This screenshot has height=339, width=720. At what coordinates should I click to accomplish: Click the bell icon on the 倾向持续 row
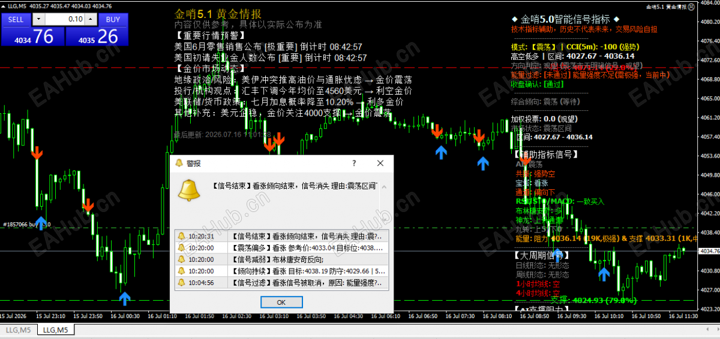pos(181,271)
